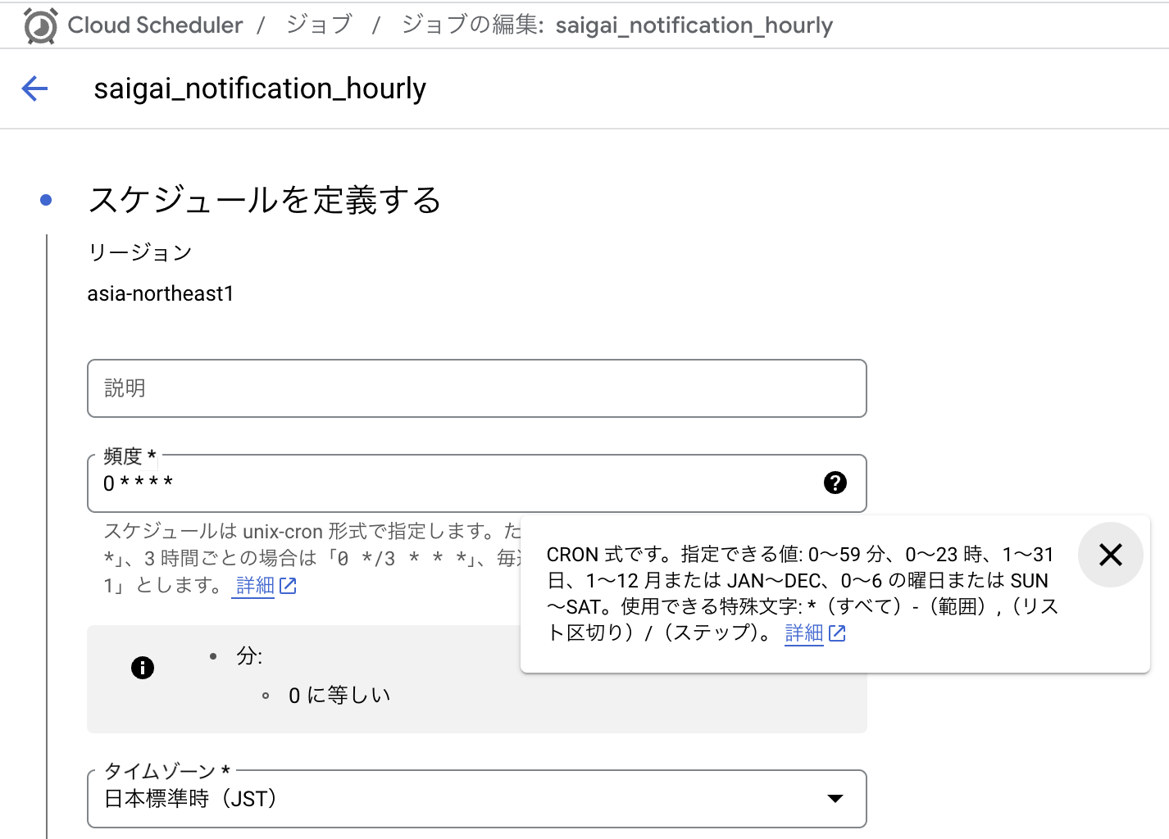Click Cloud Scheduler in the breadcrumb
This screenshot has width=1169, height=839.
click(x=154, y=25)
